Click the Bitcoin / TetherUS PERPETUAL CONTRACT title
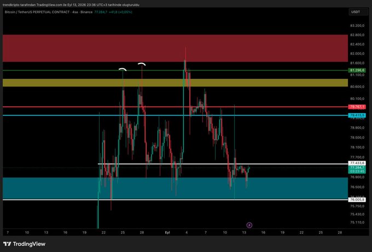Screen dimensions: 372x252 pos(37,12)
